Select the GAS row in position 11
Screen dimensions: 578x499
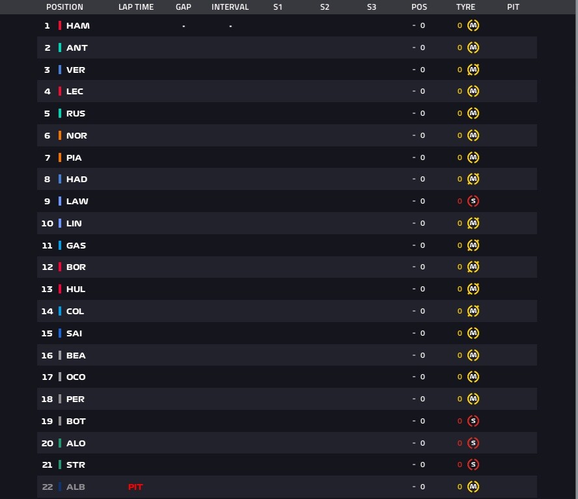tap(287, 245)
